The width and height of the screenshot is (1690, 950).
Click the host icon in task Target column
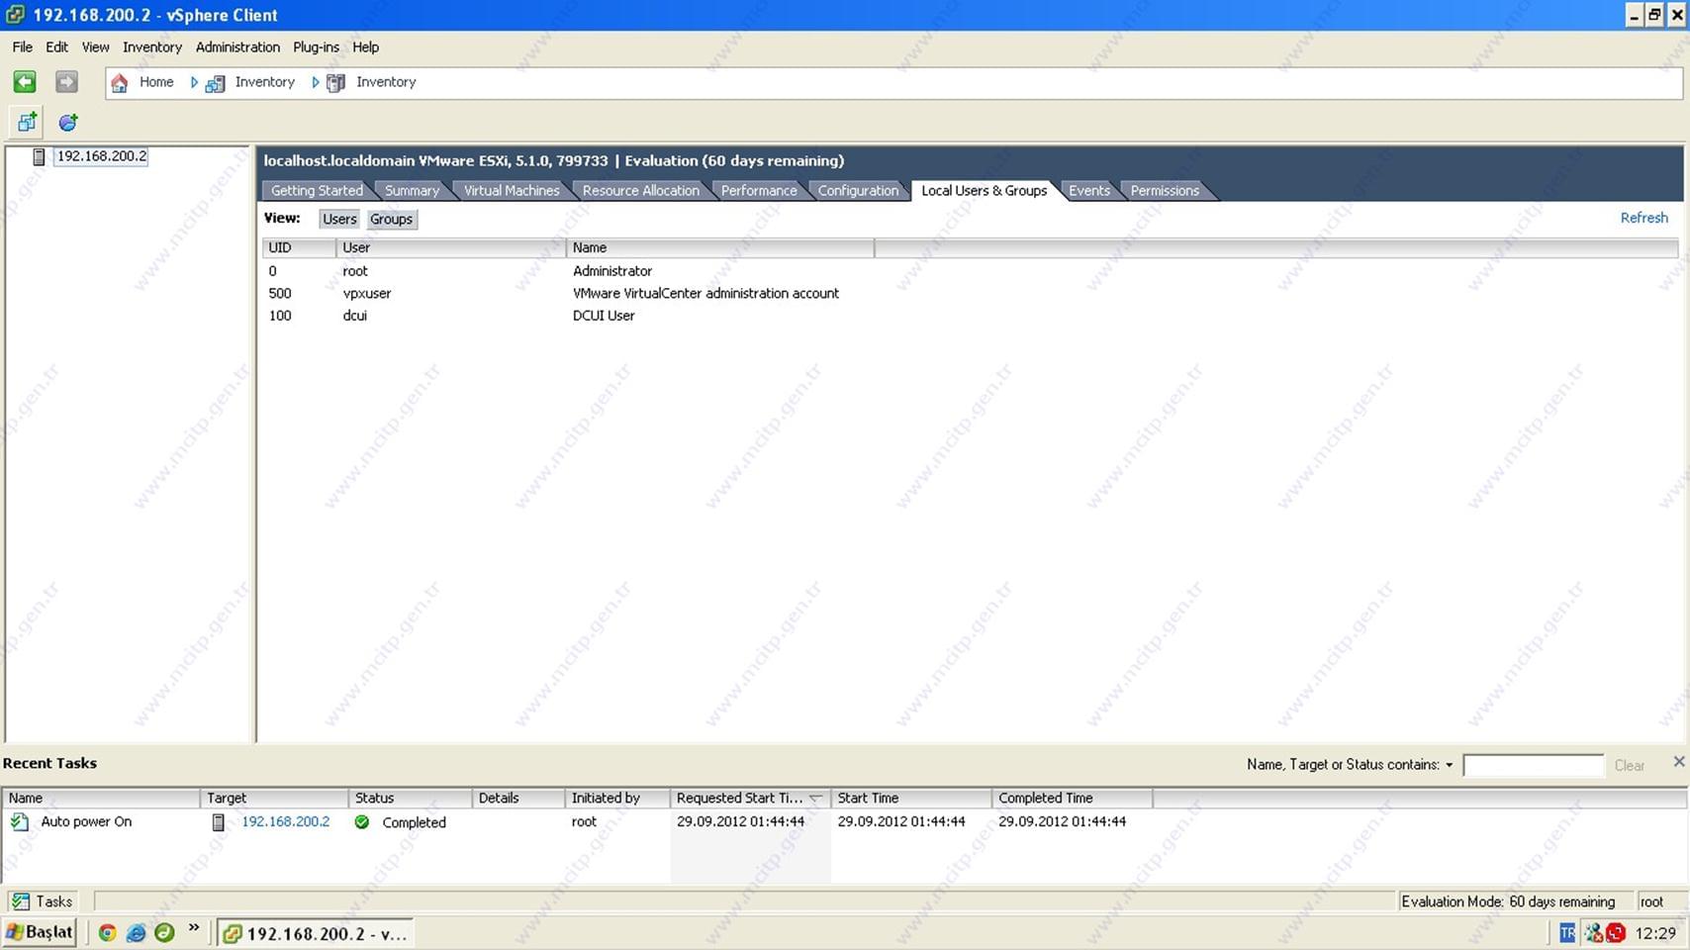(x=219, y=822)
